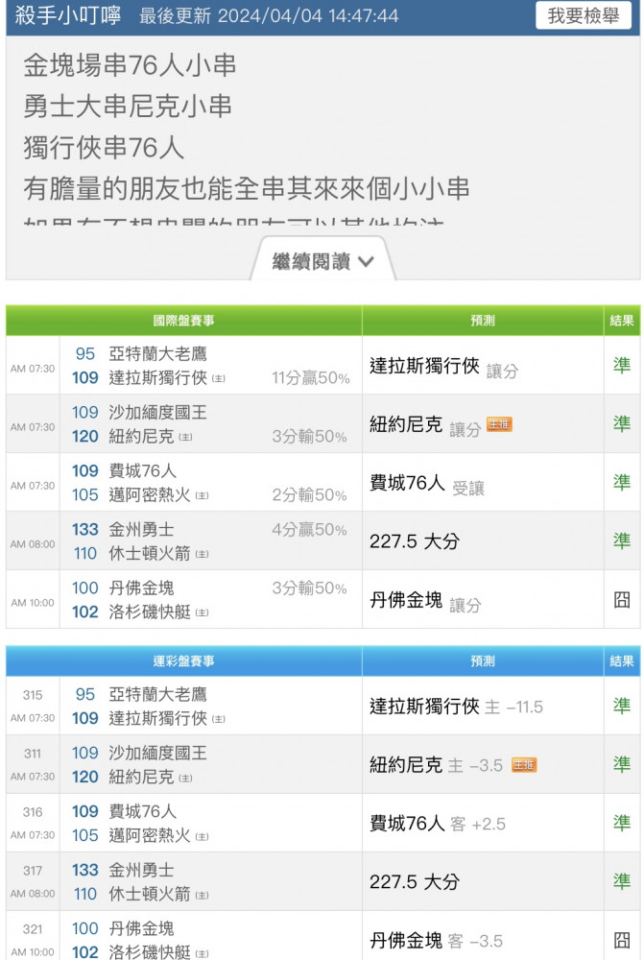
Task: Click the 準 result mark in 運彩盤 game 311 row
Action: point(621,764)
